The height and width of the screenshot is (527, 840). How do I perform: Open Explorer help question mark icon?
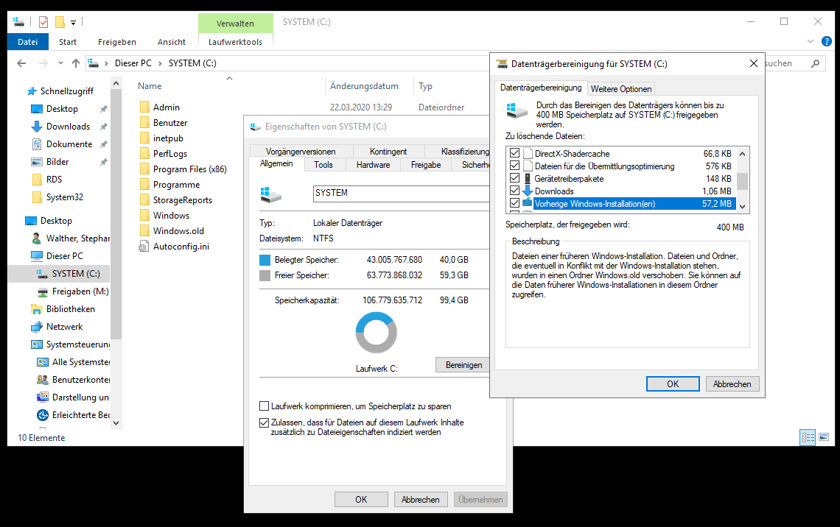click(827, 41)
